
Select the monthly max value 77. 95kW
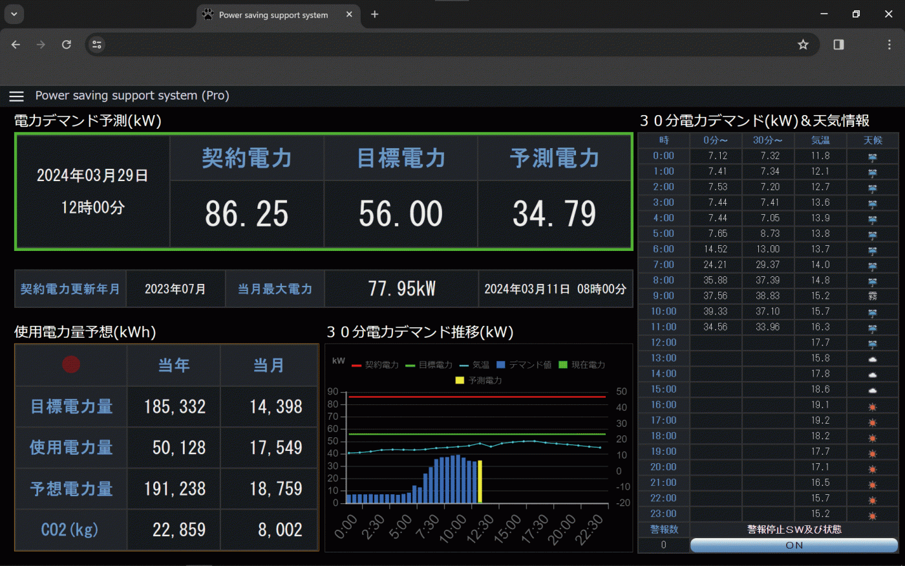coord(401,288)
